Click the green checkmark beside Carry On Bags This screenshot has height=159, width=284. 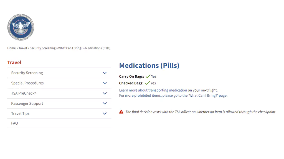pos(148,76)
